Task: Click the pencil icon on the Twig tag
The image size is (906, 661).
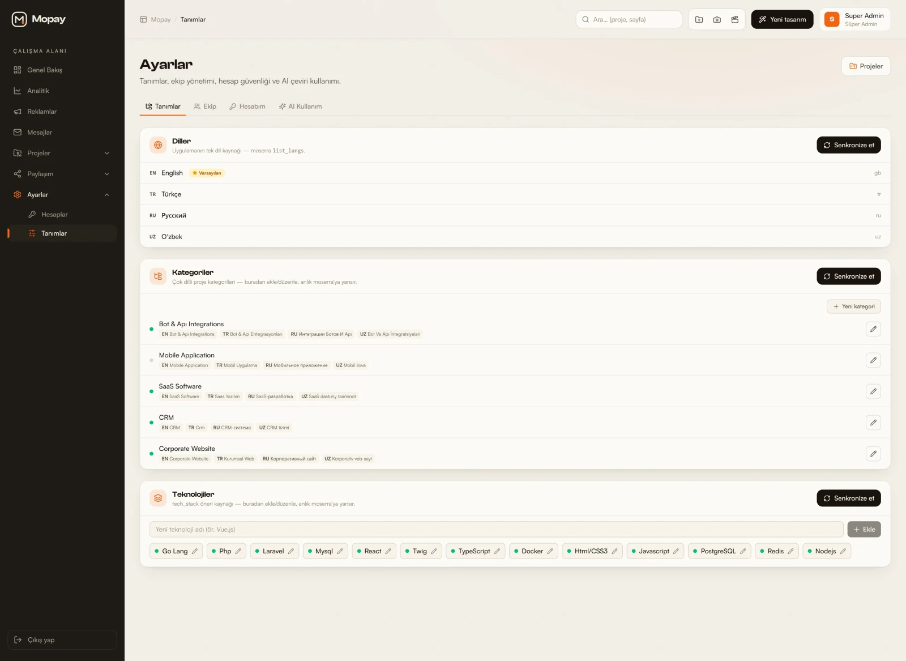Action: 434,551
